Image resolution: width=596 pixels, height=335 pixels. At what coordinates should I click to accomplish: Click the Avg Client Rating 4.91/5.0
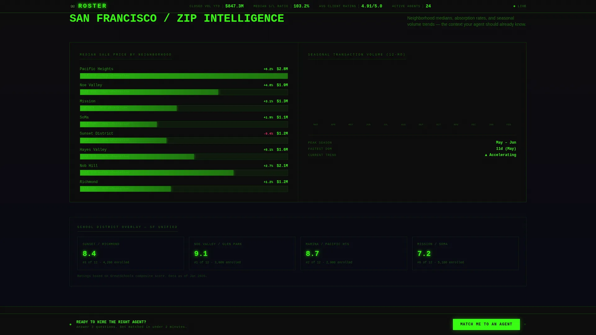tap(372, 6)
